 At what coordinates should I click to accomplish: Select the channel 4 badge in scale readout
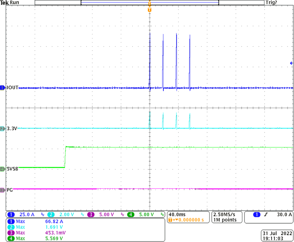click(131, 215)
